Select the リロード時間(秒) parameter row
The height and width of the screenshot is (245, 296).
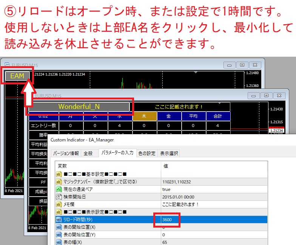pos(162,219)
